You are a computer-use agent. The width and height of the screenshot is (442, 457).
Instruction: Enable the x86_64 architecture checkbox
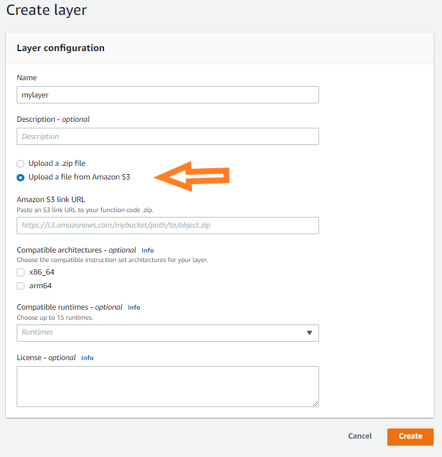coord(21,272)
